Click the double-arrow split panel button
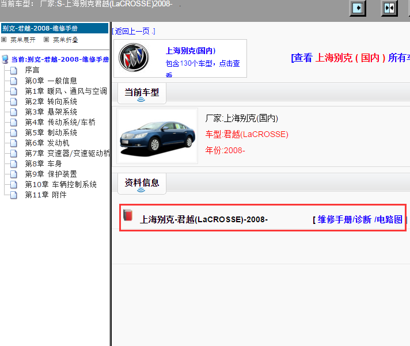The image size is (410, 346). point(389,8)
